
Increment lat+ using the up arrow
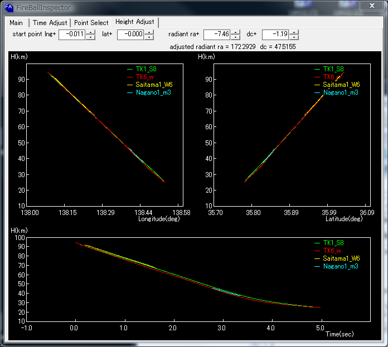coord(149,32)
